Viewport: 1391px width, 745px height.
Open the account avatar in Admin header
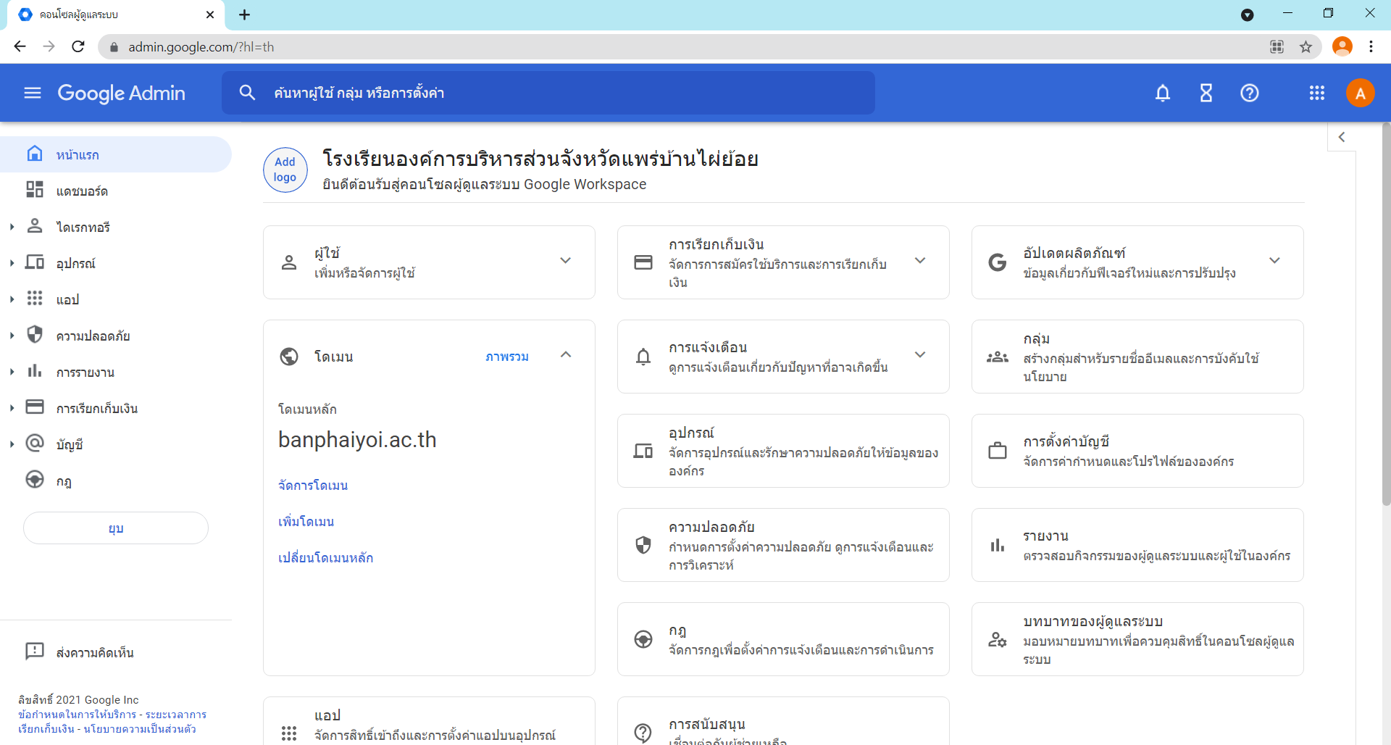pyautogui.click(x=1361, y=93)
